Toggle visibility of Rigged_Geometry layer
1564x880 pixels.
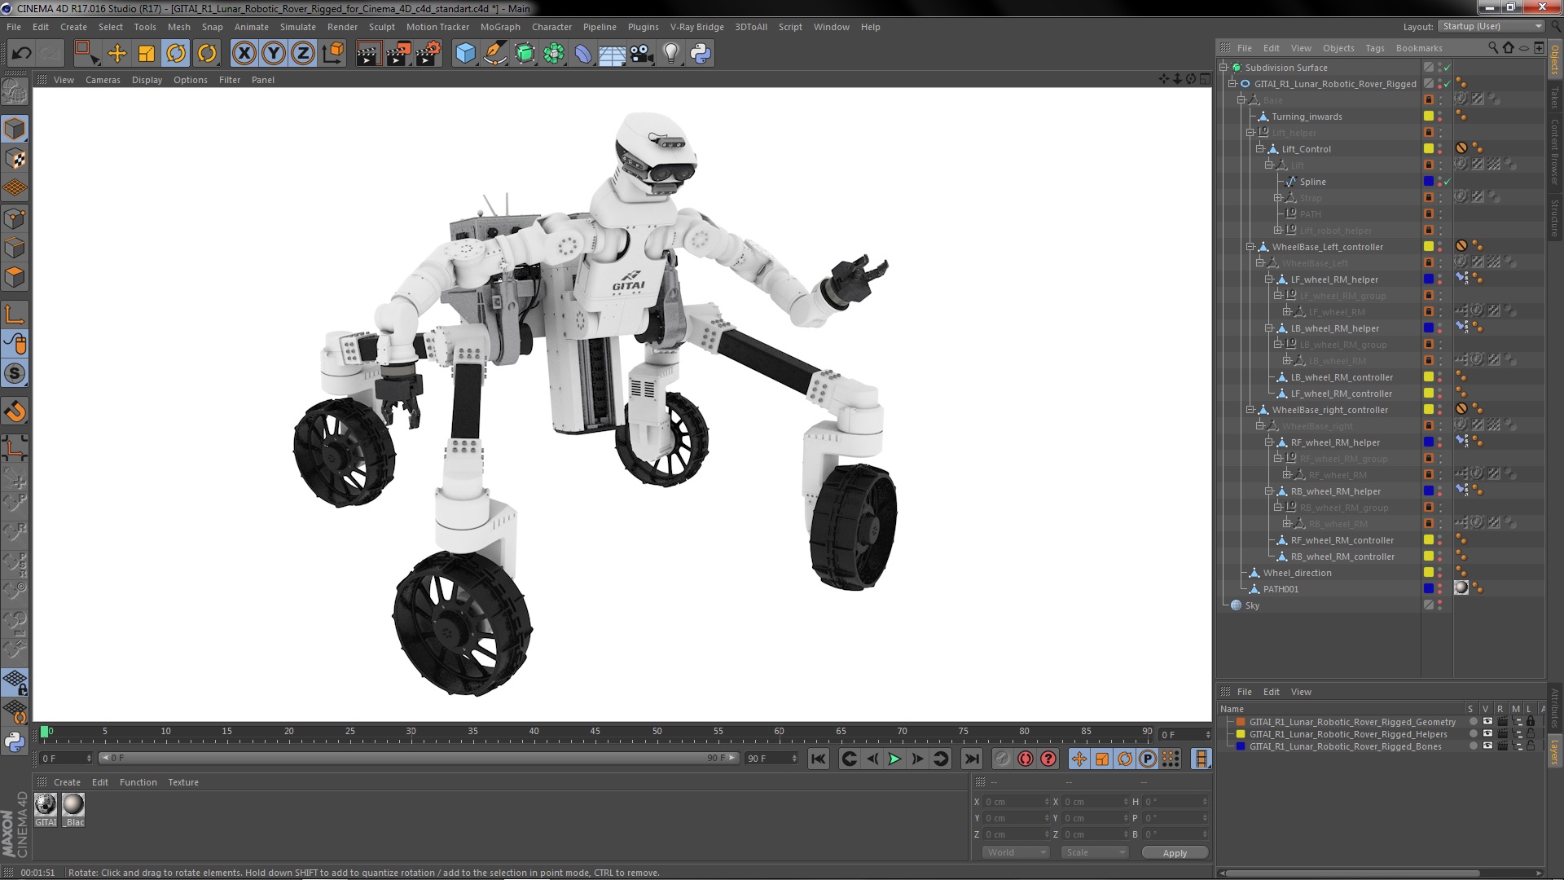(1487, 722)
